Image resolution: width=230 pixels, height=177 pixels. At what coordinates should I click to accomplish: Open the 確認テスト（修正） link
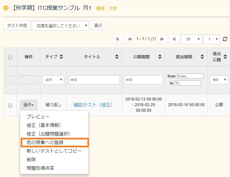point(93,105)
